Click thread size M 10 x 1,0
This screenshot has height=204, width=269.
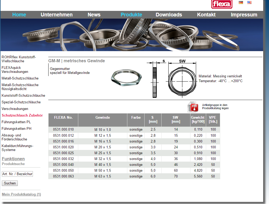click(x=103, y=130)
